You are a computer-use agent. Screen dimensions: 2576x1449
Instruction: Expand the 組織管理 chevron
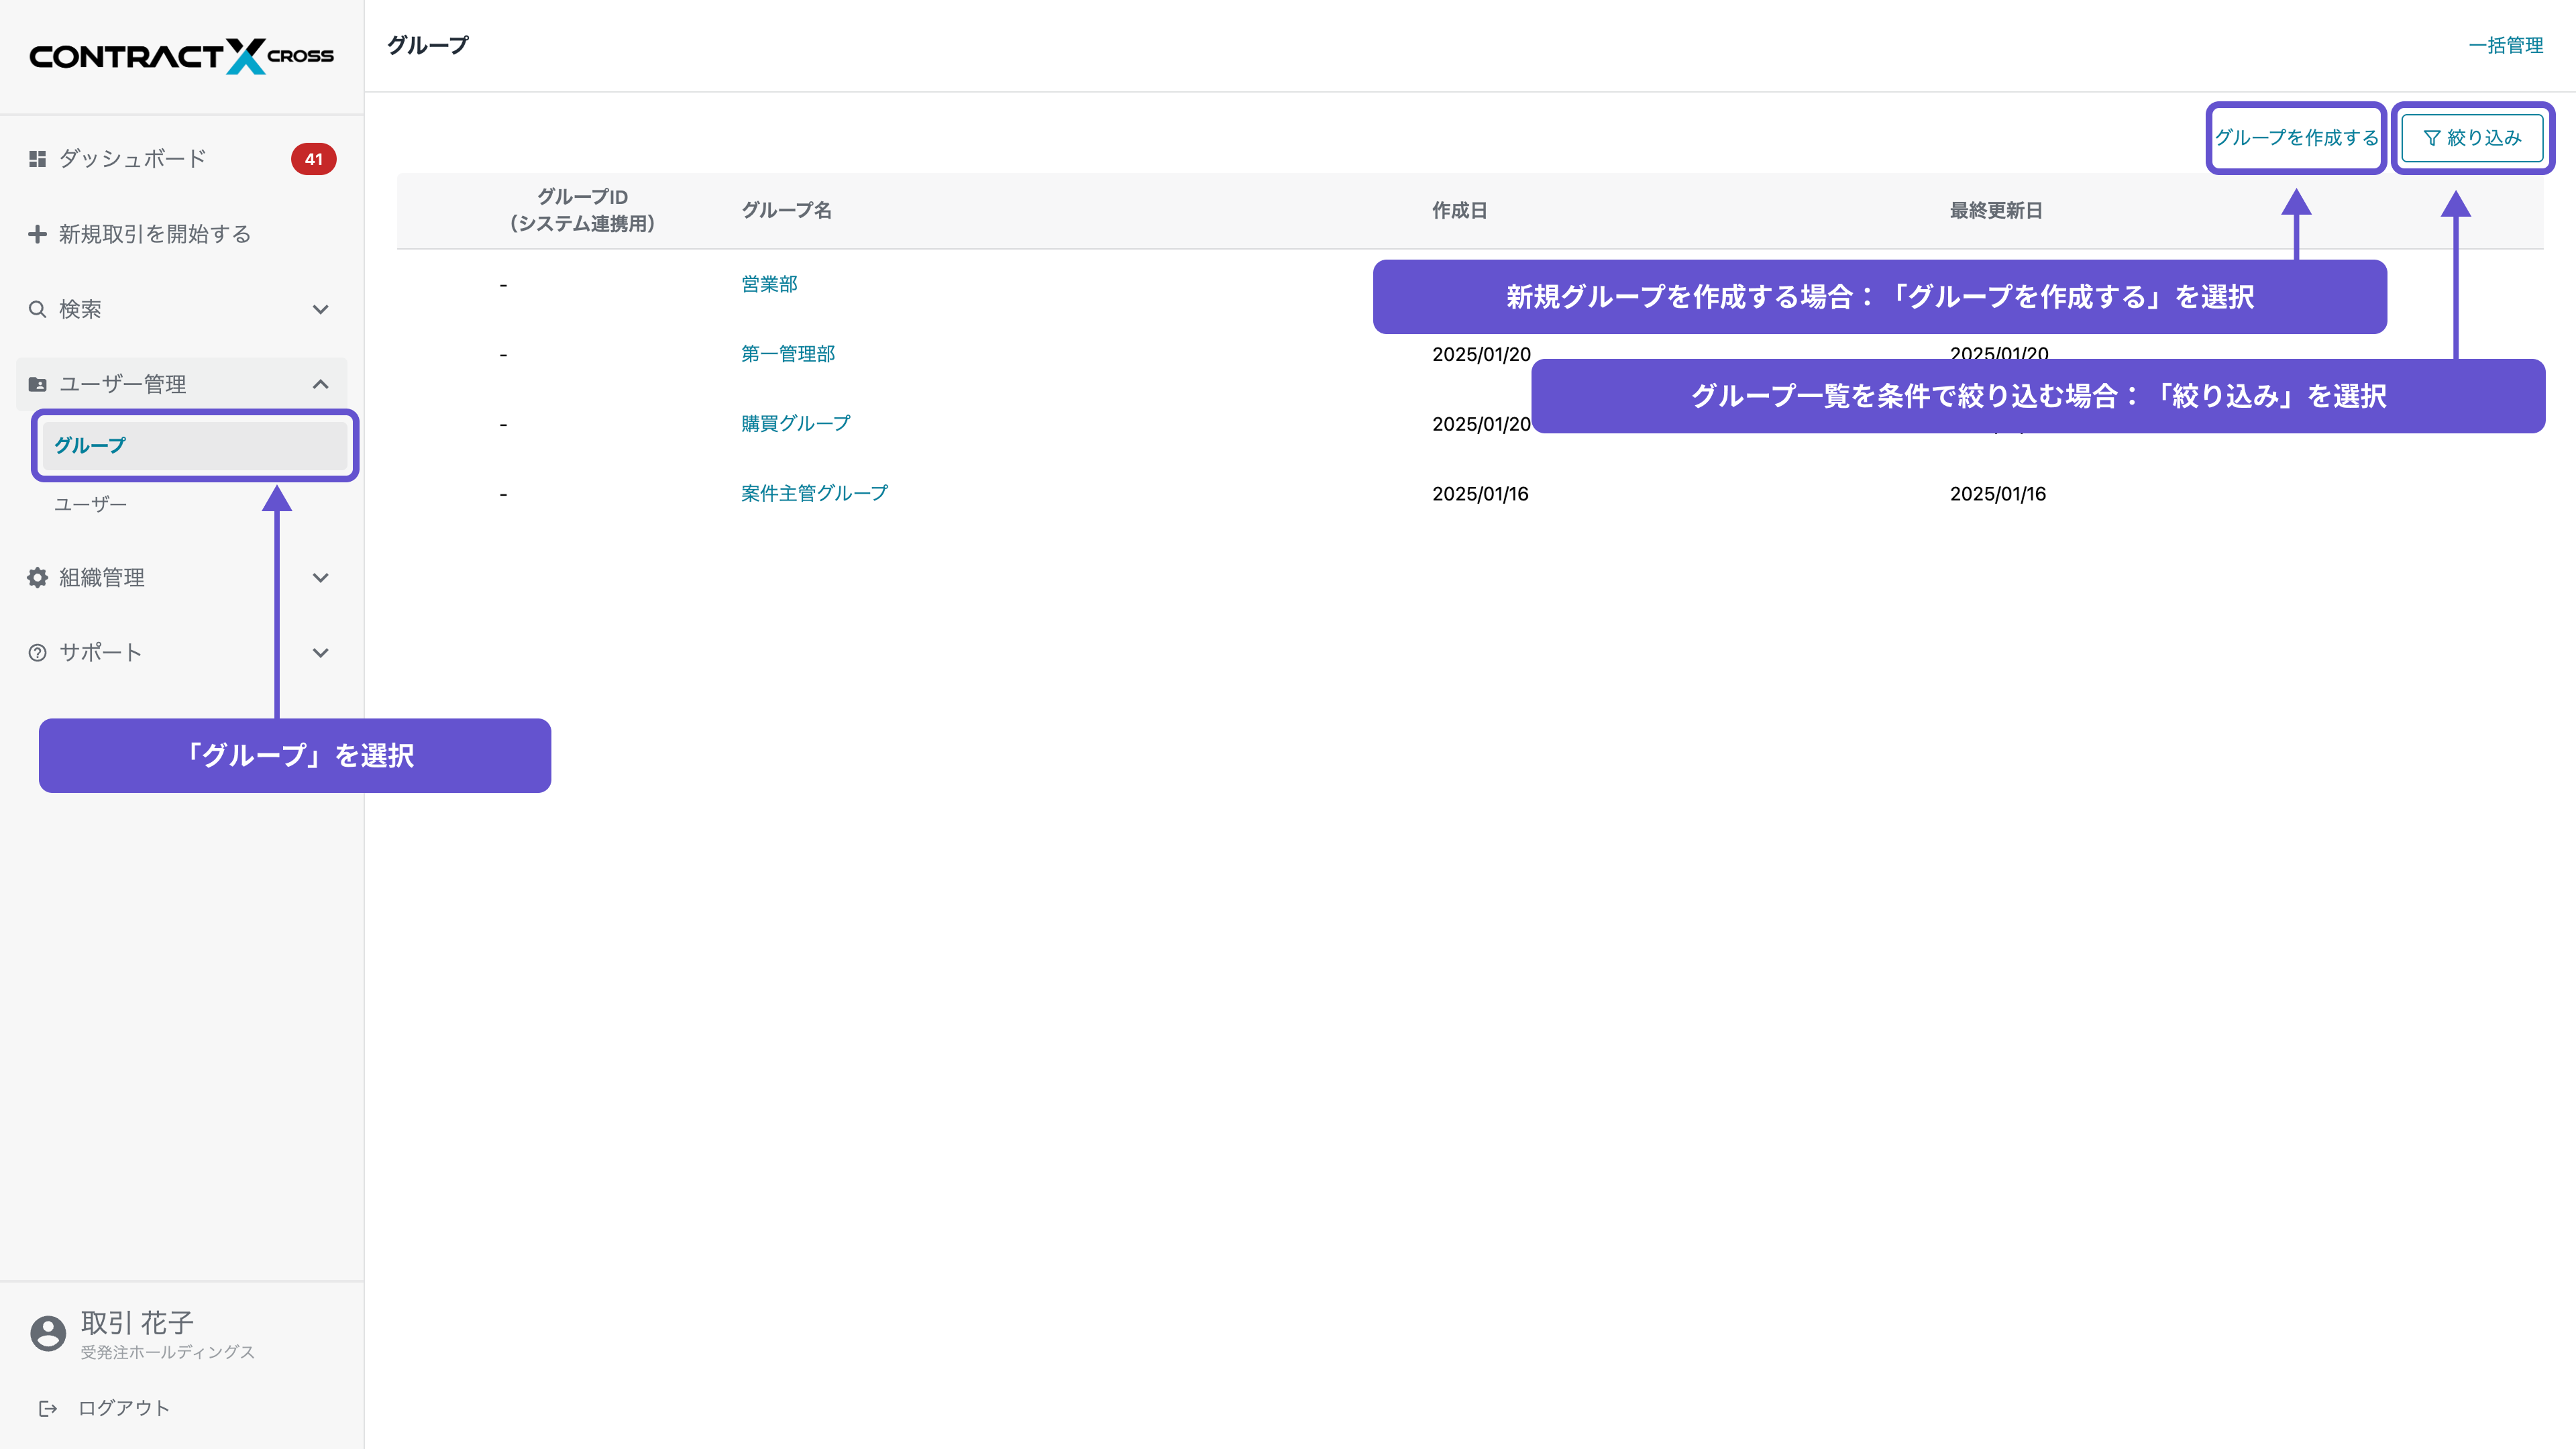tap(320, 578)
